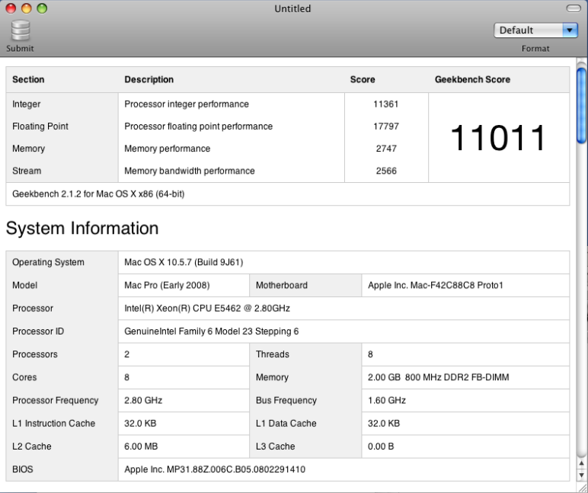Click 'Mac OS X 10.5.7 (Build 9J61)' value
This screenshot has height=493, width=588.
(184, 262)
